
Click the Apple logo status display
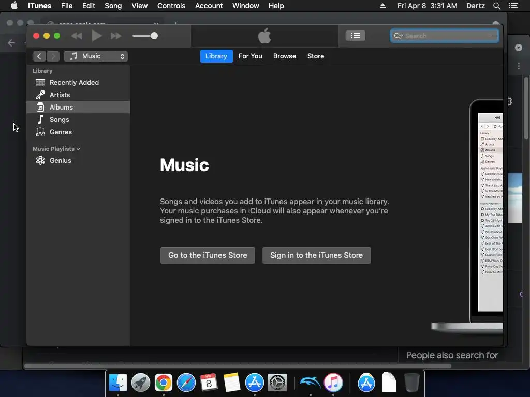click(x=264, y=36)
